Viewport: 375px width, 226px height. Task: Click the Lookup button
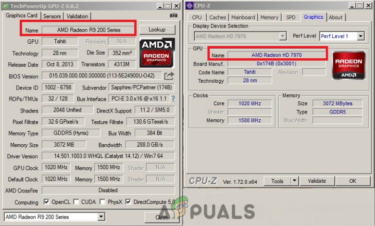click(157, 30)
